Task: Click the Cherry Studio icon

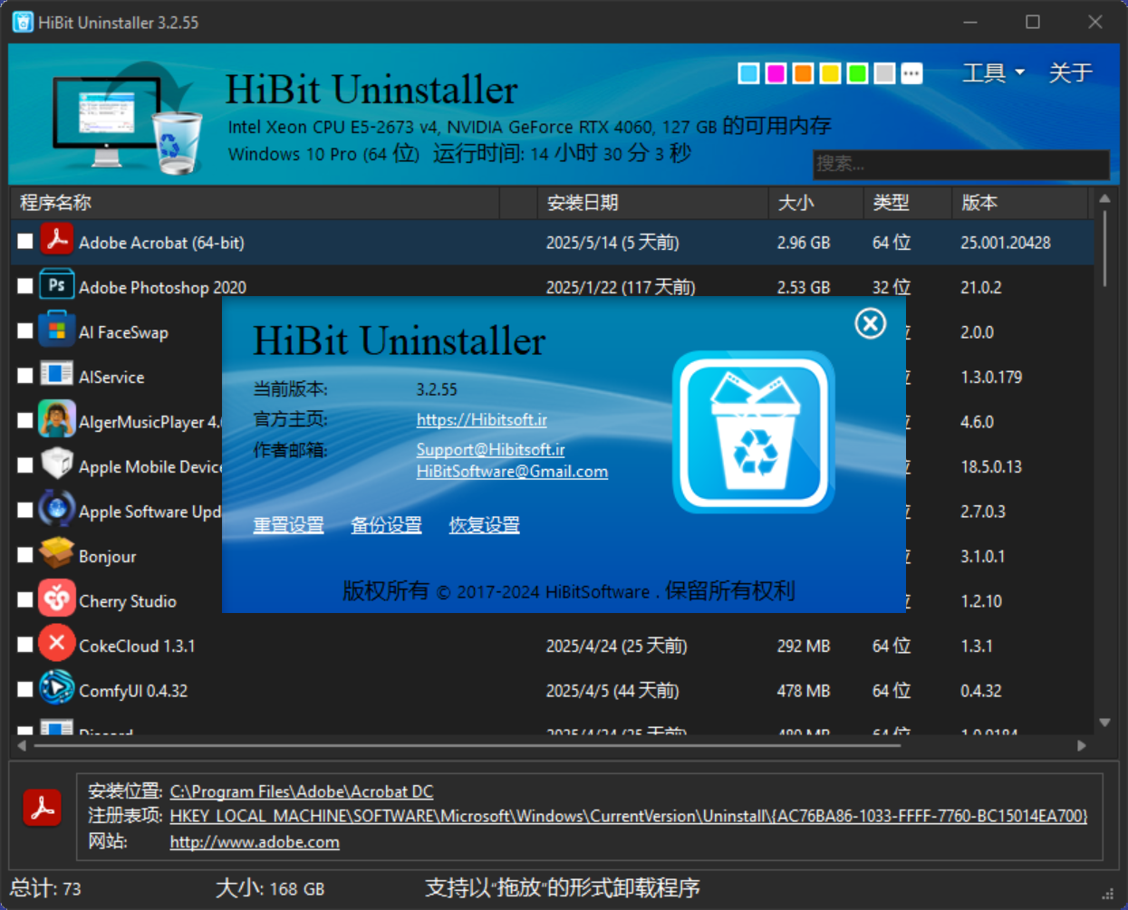Action: pos(57,599)
